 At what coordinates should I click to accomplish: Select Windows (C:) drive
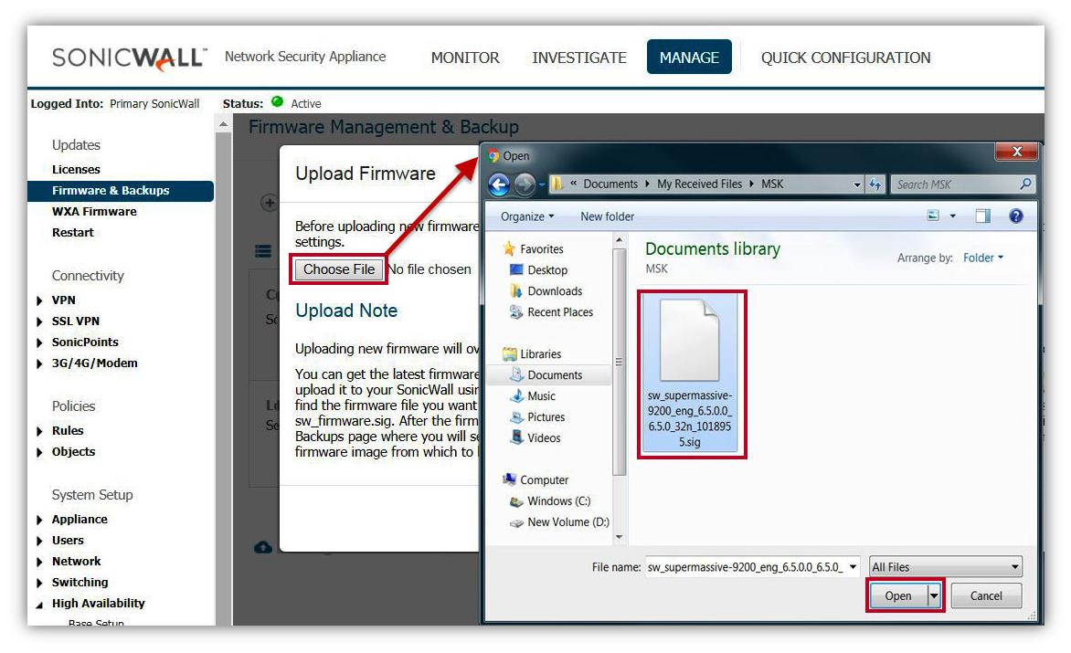click(x=558, y=501)
